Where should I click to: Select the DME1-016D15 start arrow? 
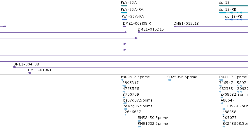pyautogui.click(x=139, y=32)
